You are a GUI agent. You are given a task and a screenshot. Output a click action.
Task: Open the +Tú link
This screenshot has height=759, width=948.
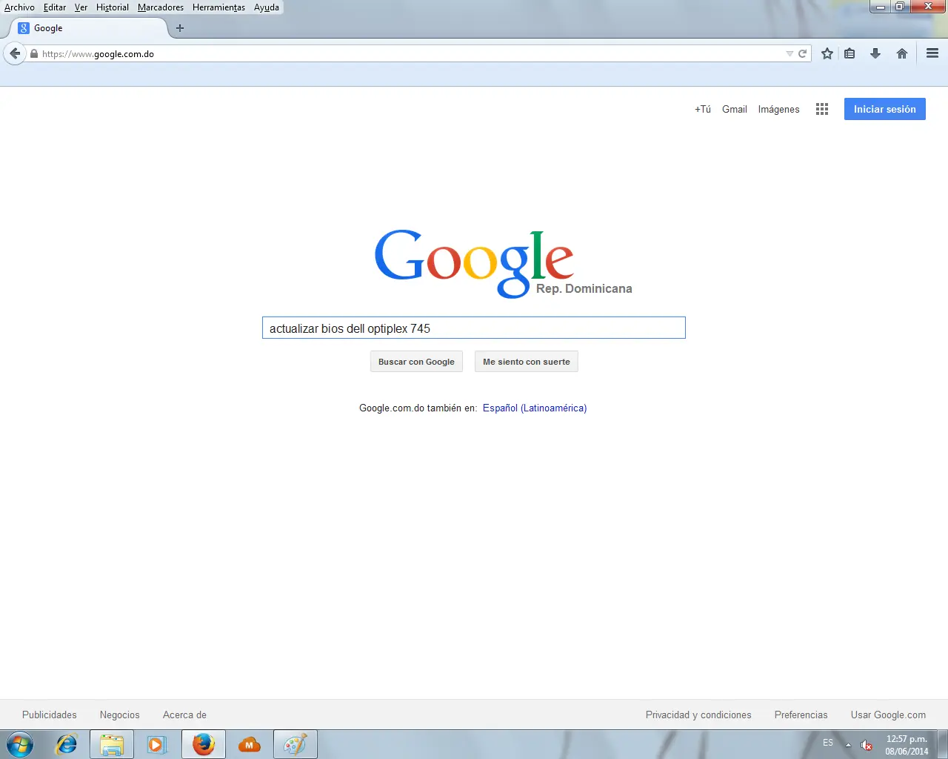coord(703,109)
